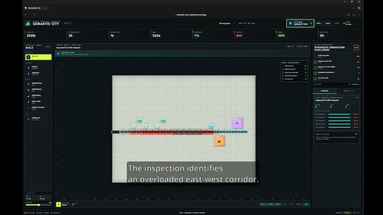The width and height of the screenshot is (383, 215).
Task: Click the challenge score badge icon
Action: 356,47
